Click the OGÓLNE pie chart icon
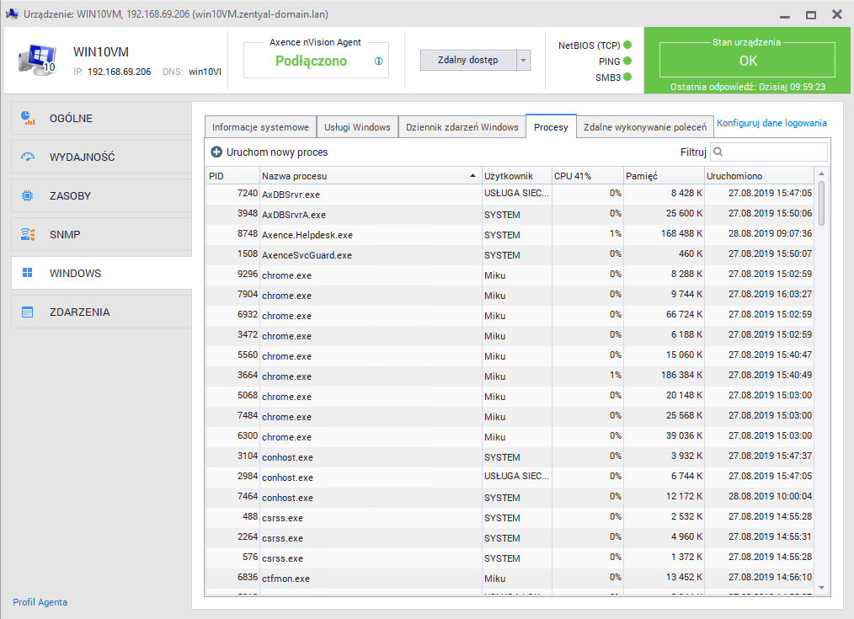 click(x=28, y=118)
